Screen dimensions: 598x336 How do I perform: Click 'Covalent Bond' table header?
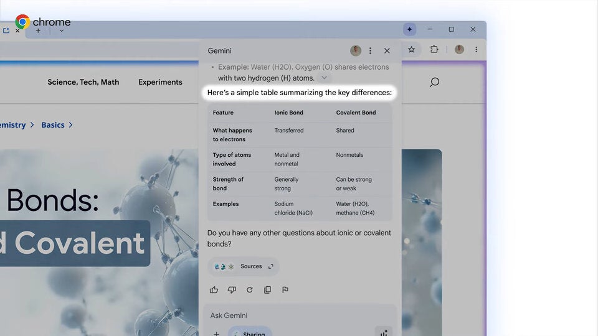(x=356, y=113)
